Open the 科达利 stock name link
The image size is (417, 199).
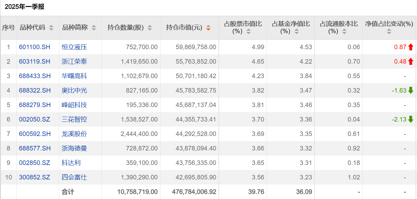(71, 163)
